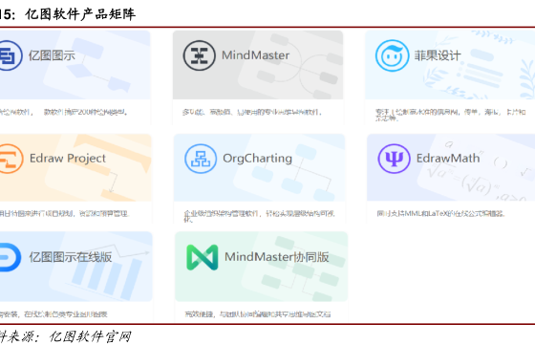Open the 亿图图示在线版 product title

point(71,257)
